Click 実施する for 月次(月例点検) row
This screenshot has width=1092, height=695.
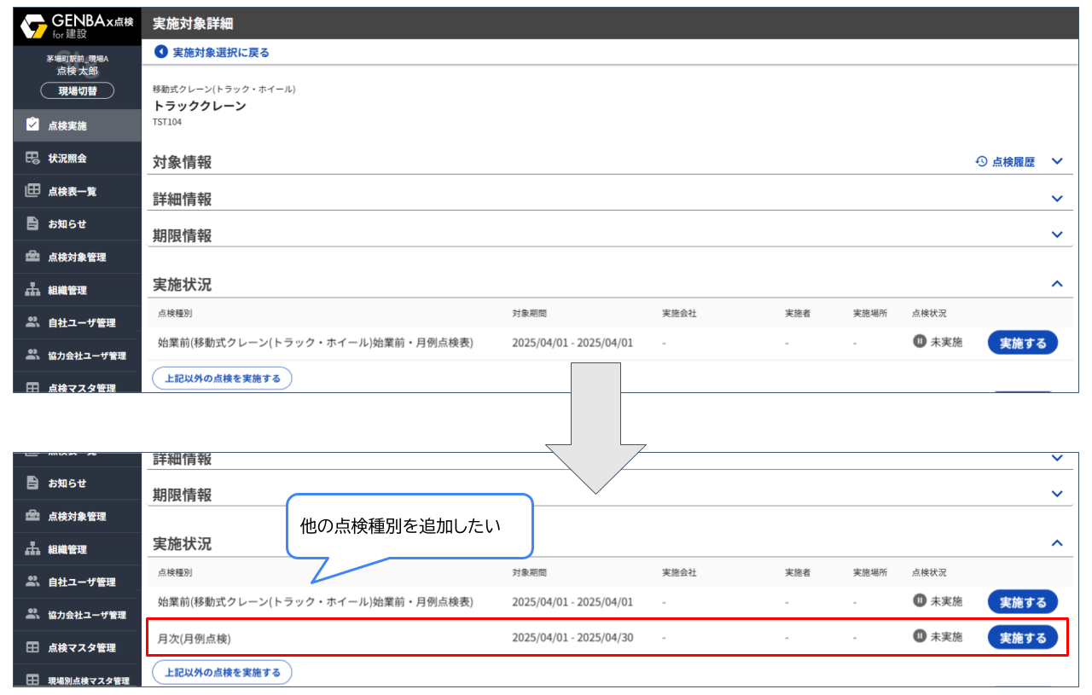pyautogui.click(x=1022, y=637)
